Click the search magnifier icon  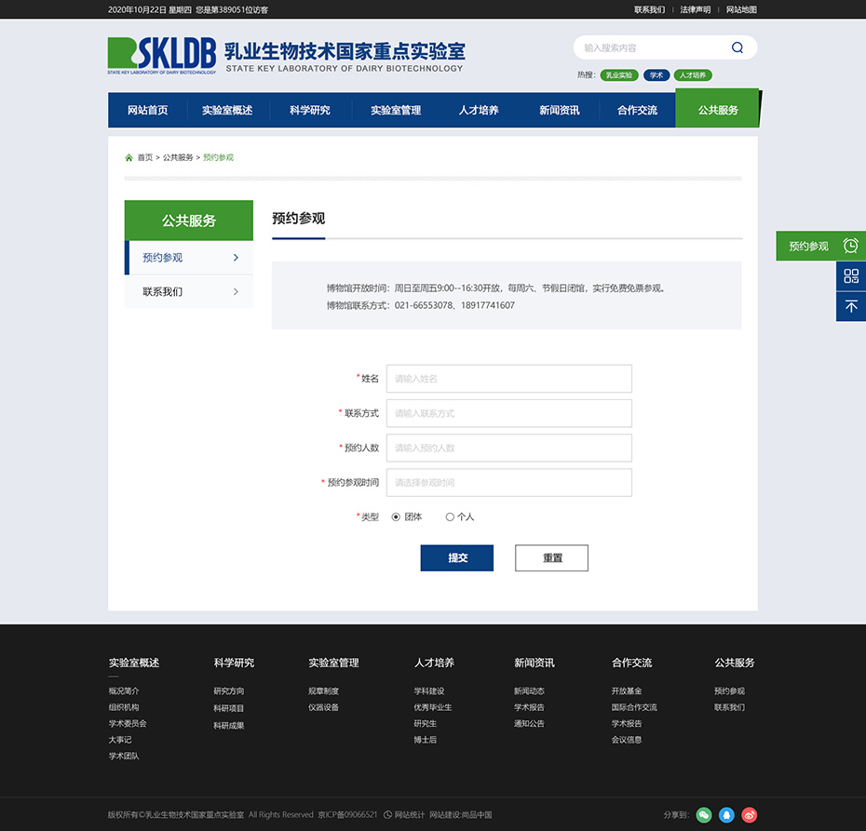click(737, 48)
